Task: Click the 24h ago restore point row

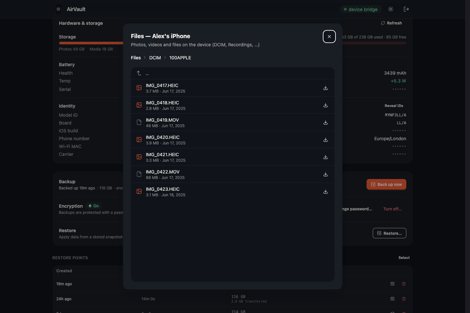Action: pos(233,299)
